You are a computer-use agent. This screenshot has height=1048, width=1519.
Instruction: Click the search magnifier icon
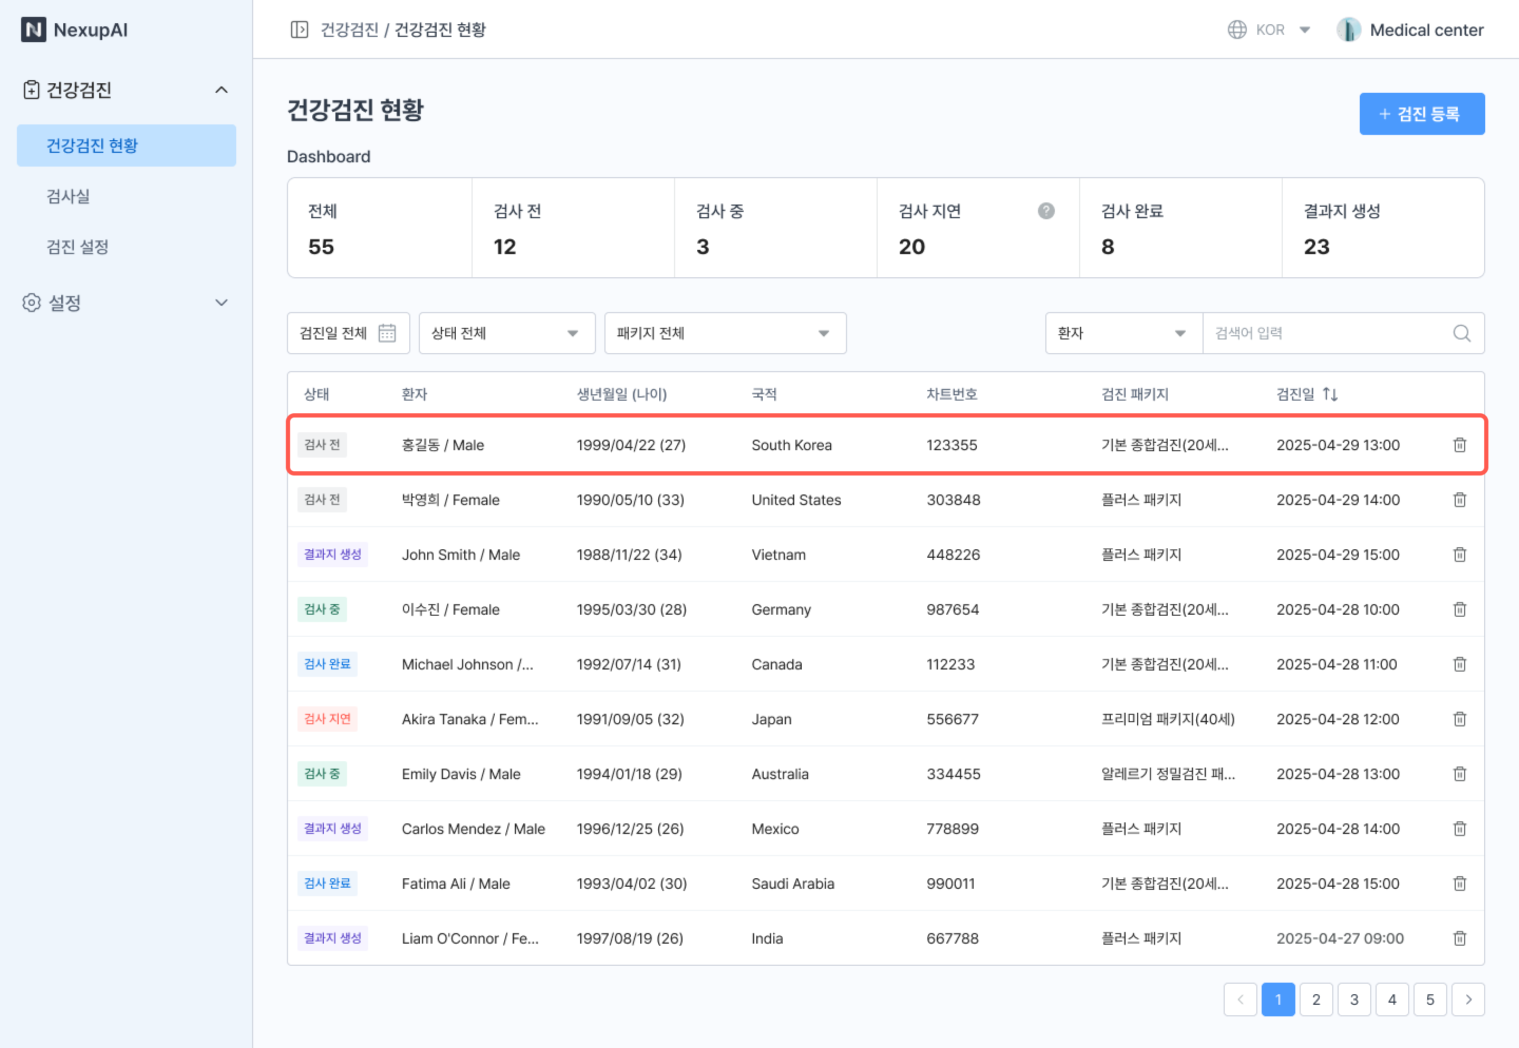tap(1461, 333)
